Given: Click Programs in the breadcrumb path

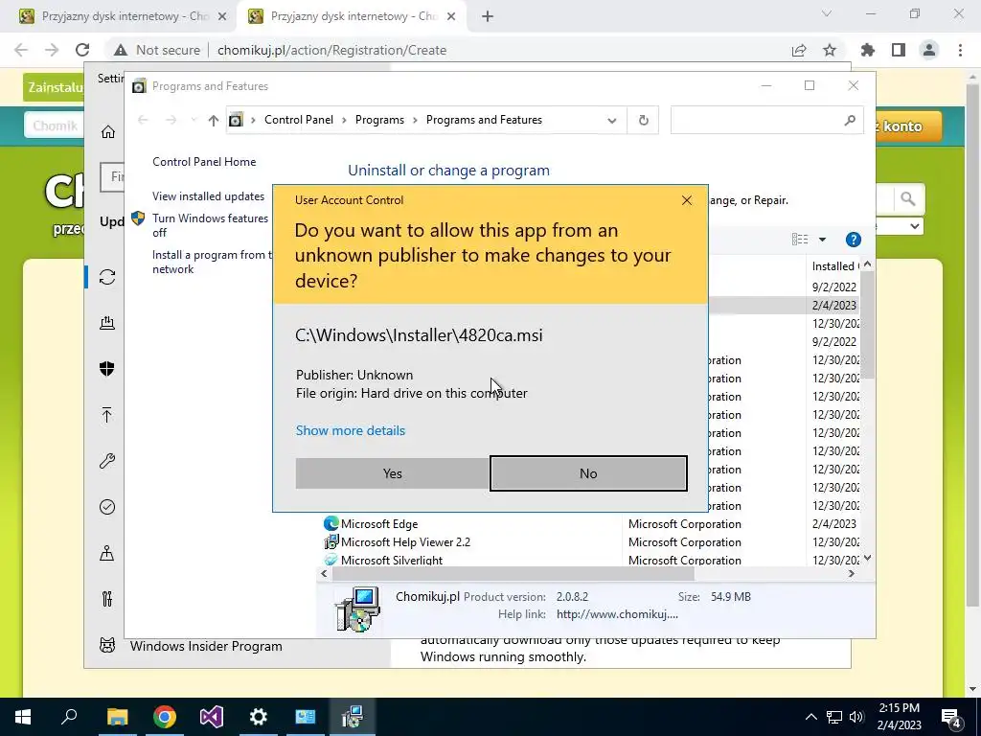Looking at the screenshot, I should coord(379,120).
